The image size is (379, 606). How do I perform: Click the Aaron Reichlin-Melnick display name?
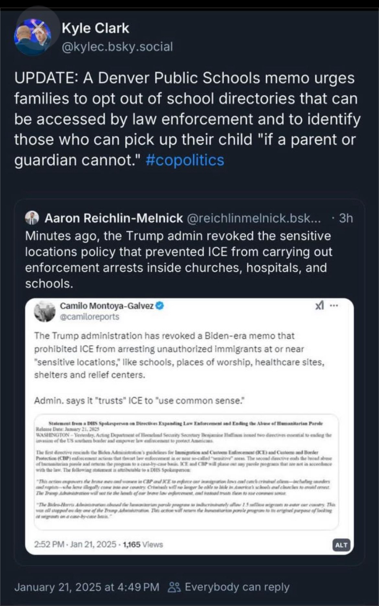[x=114, y=218]
